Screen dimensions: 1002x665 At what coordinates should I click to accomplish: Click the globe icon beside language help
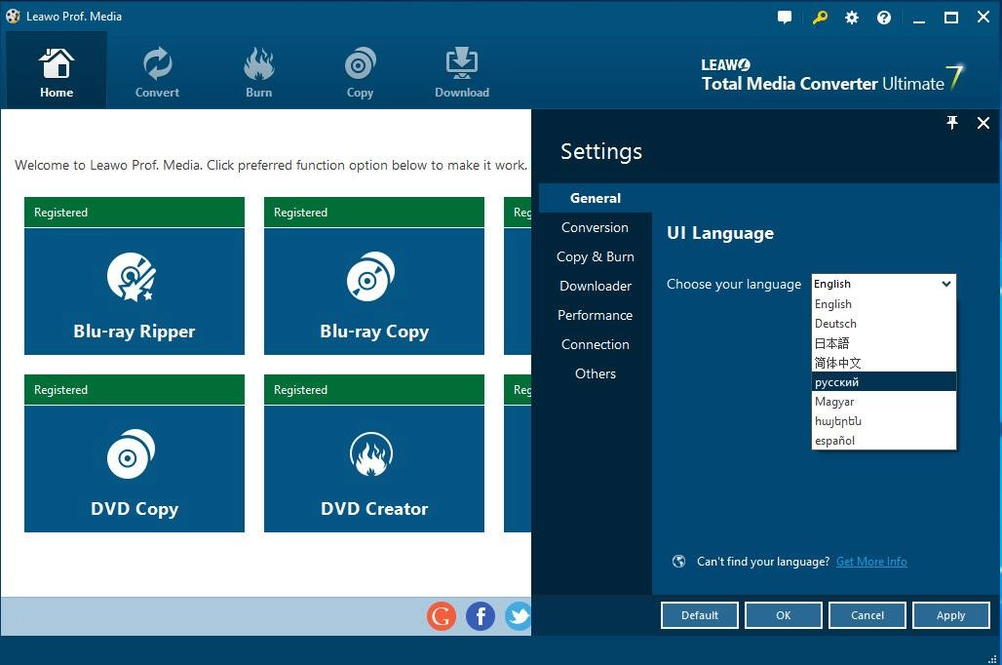678,562
